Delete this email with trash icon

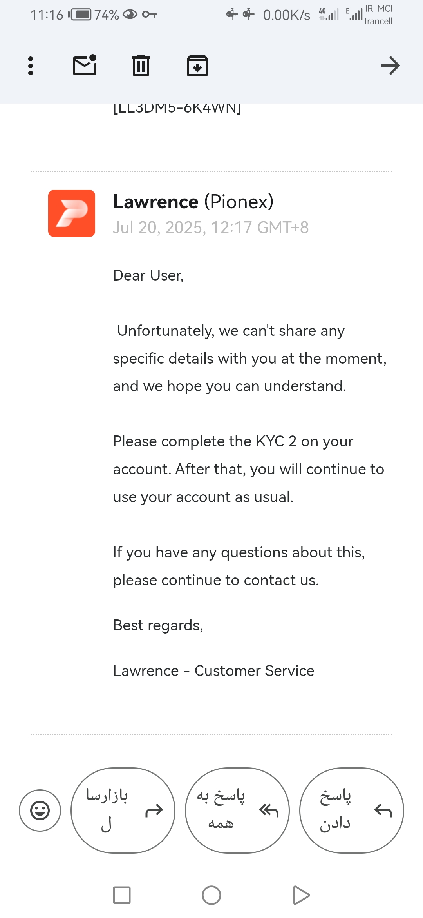141,66
